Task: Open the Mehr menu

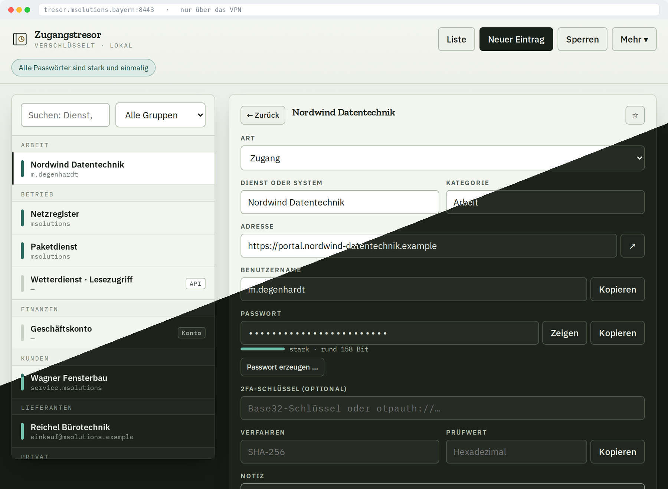Action: pos(634,39)
